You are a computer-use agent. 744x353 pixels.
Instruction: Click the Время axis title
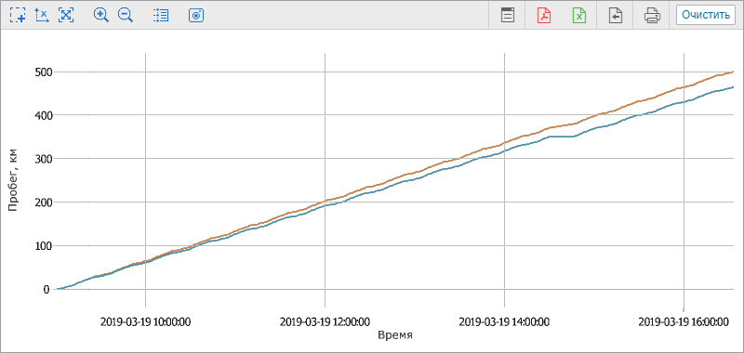click(x=395, y=336)
